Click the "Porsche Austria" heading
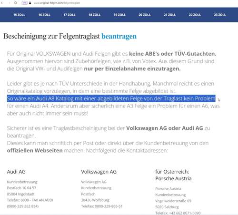 pyautogui.click(x=173, y=178)
